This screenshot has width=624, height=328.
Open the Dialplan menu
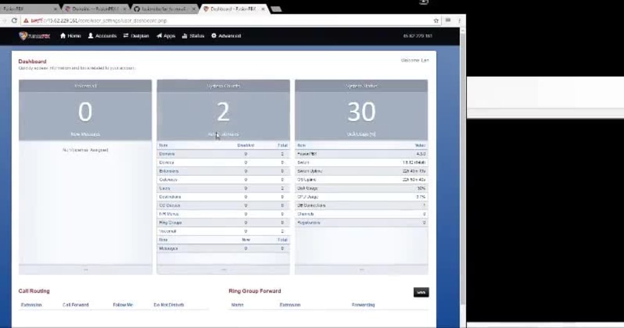[136, 36]
